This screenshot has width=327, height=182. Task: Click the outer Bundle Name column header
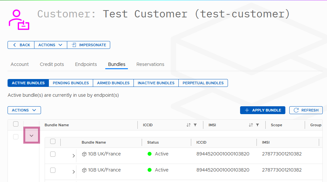57,125
